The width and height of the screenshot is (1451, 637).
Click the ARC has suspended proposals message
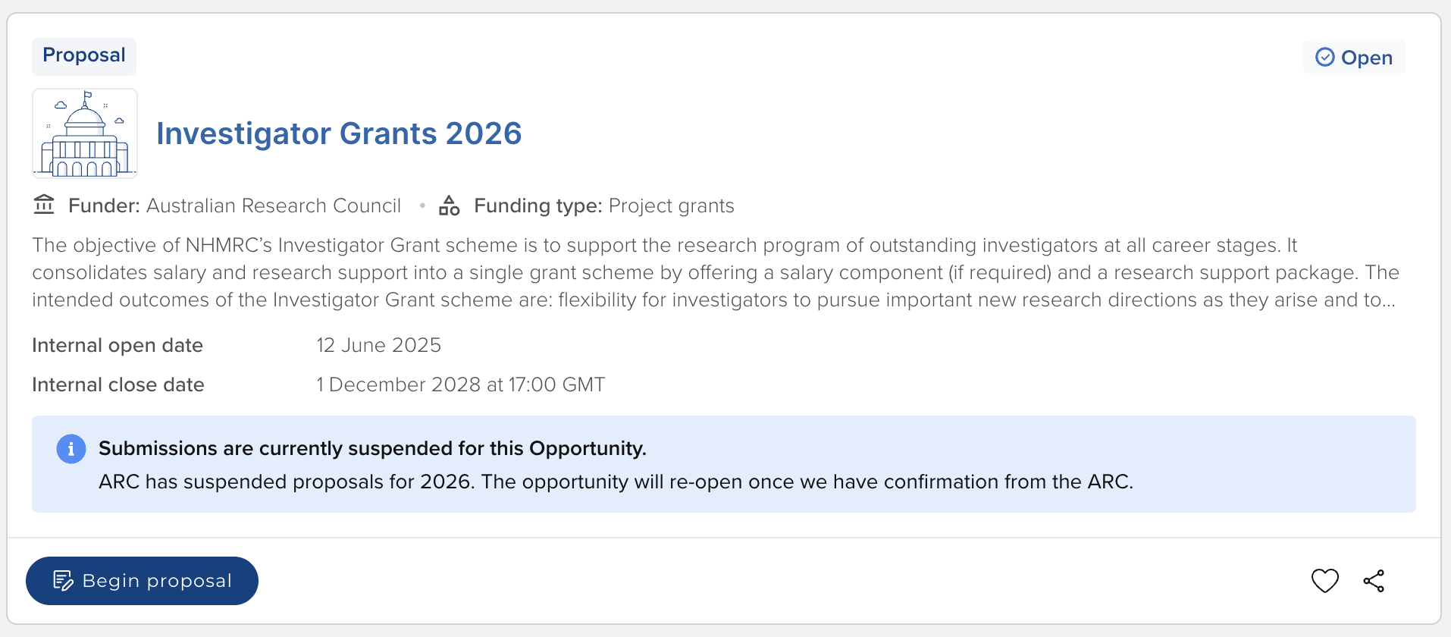(616, 482)
